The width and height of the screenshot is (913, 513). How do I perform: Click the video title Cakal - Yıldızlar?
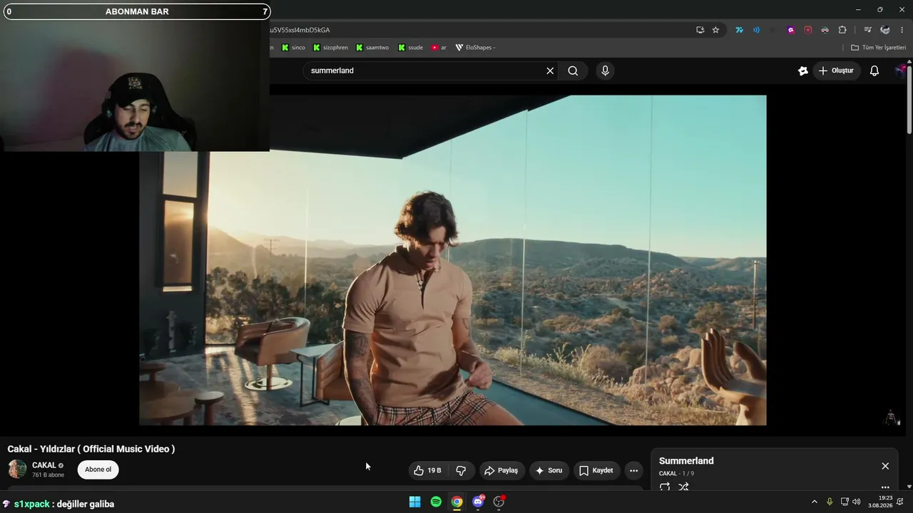pyautogui.click(x=91, y=449)
